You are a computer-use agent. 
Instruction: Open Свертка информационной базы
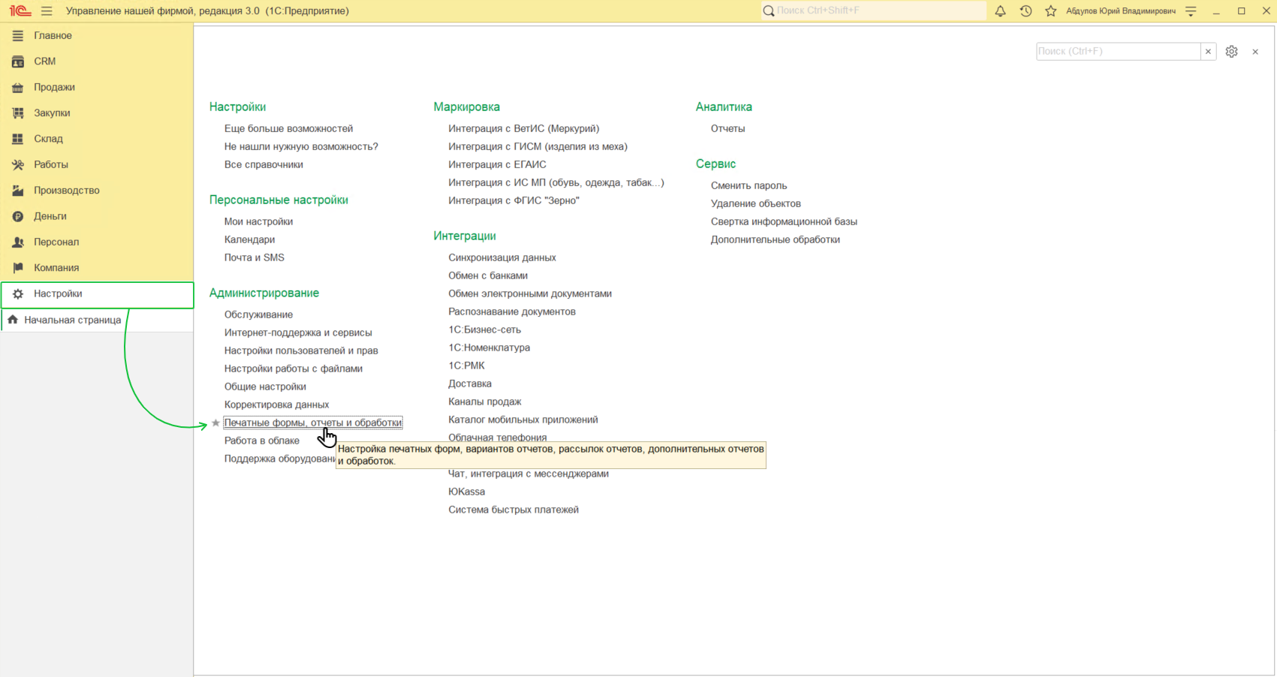[784, 221]
